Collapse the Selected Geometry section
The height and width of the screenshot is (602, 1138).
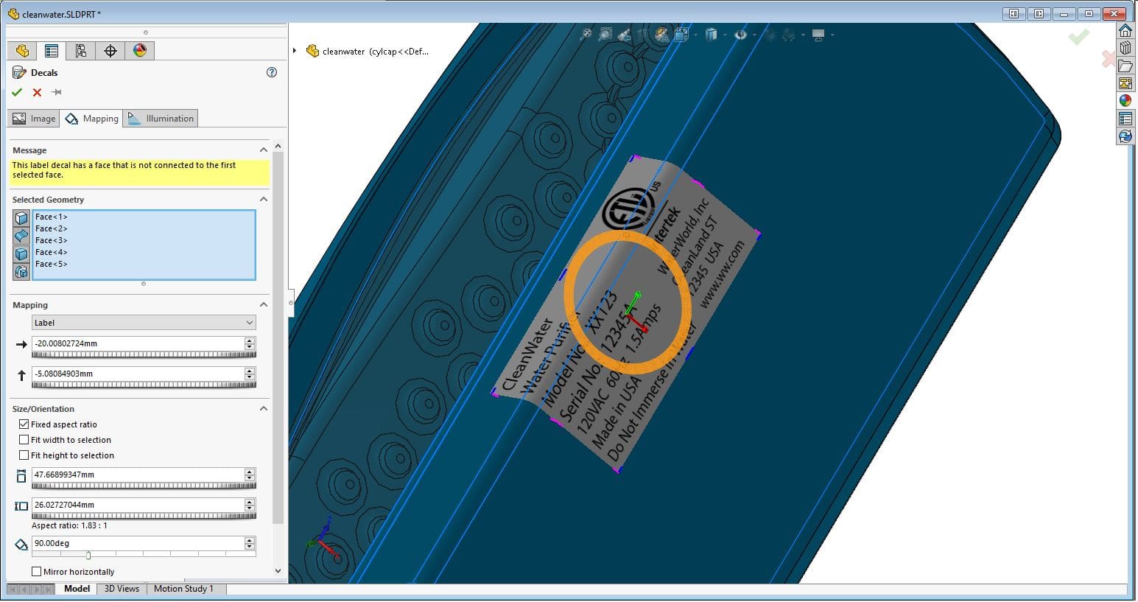click(263, 199)
